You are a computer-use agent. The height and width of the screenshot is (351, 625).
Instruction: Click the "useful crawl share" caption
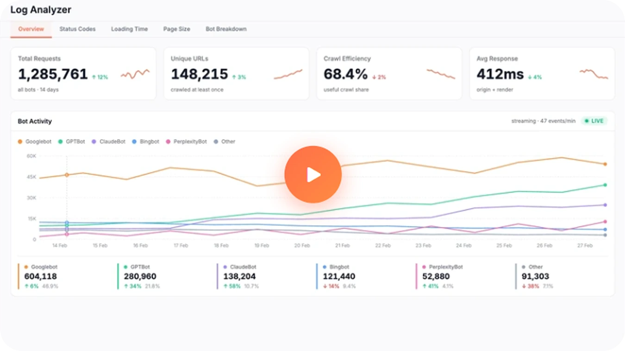pos(346,90)
